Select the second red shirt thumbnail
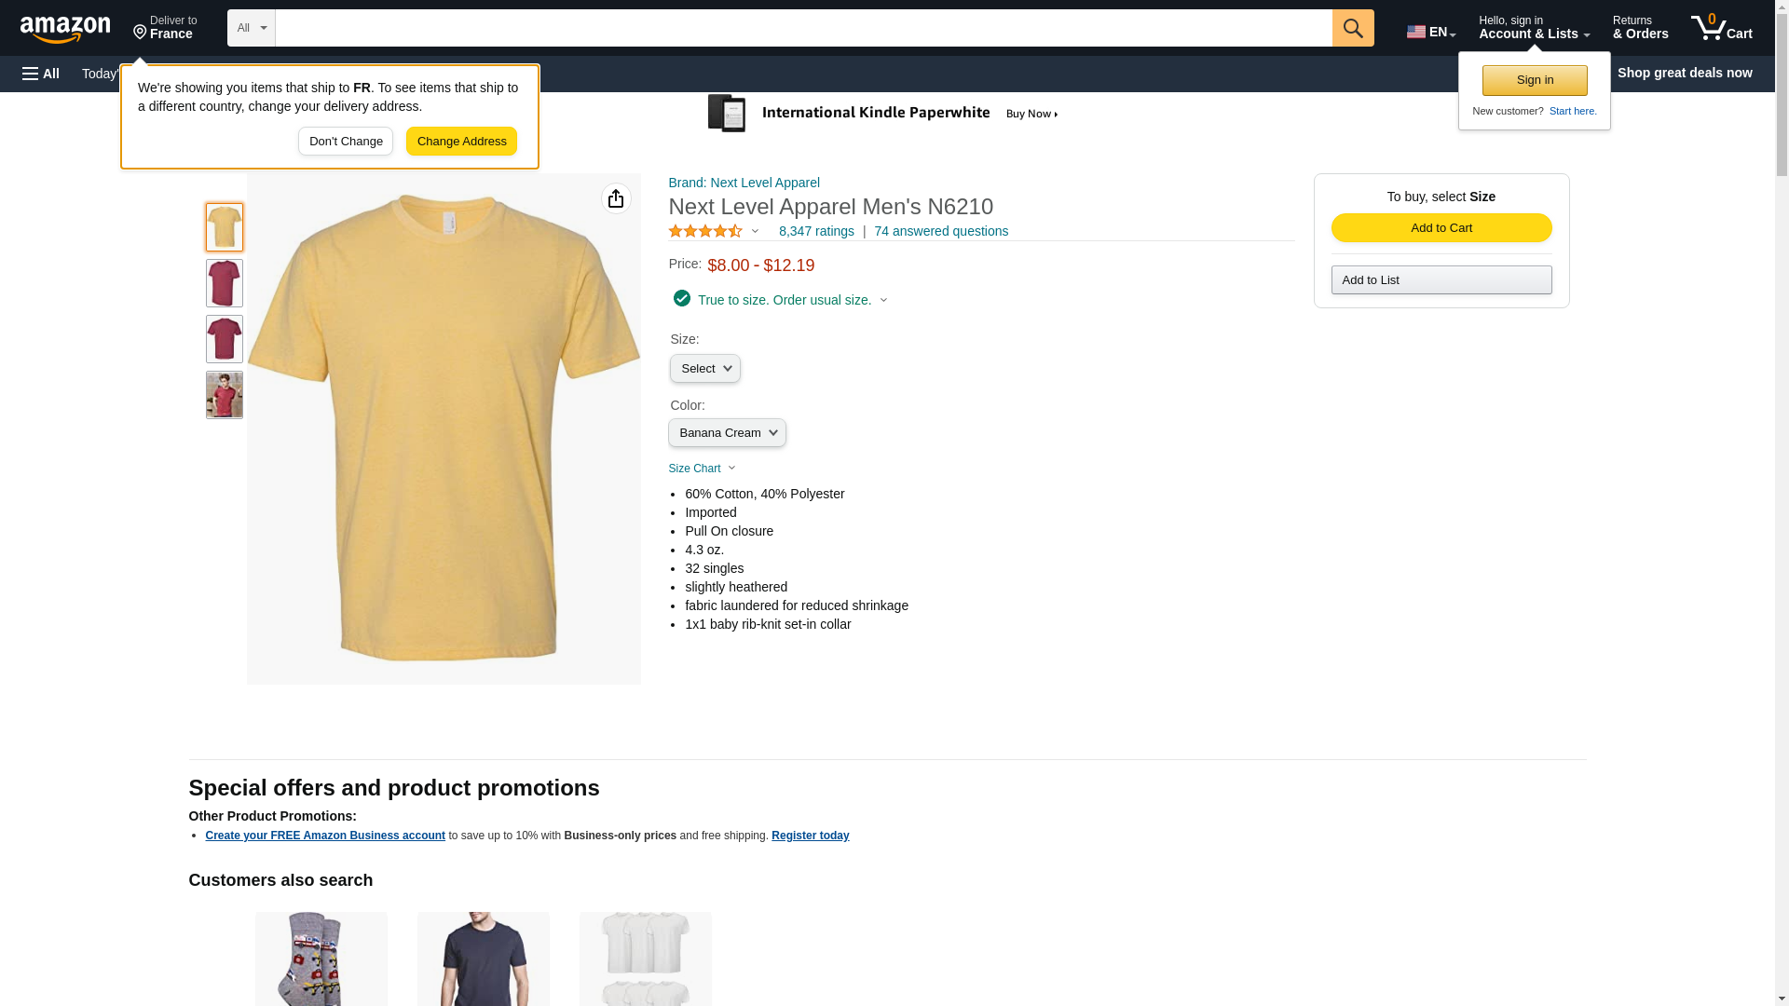The image size is (1789, 1006). 225,339
